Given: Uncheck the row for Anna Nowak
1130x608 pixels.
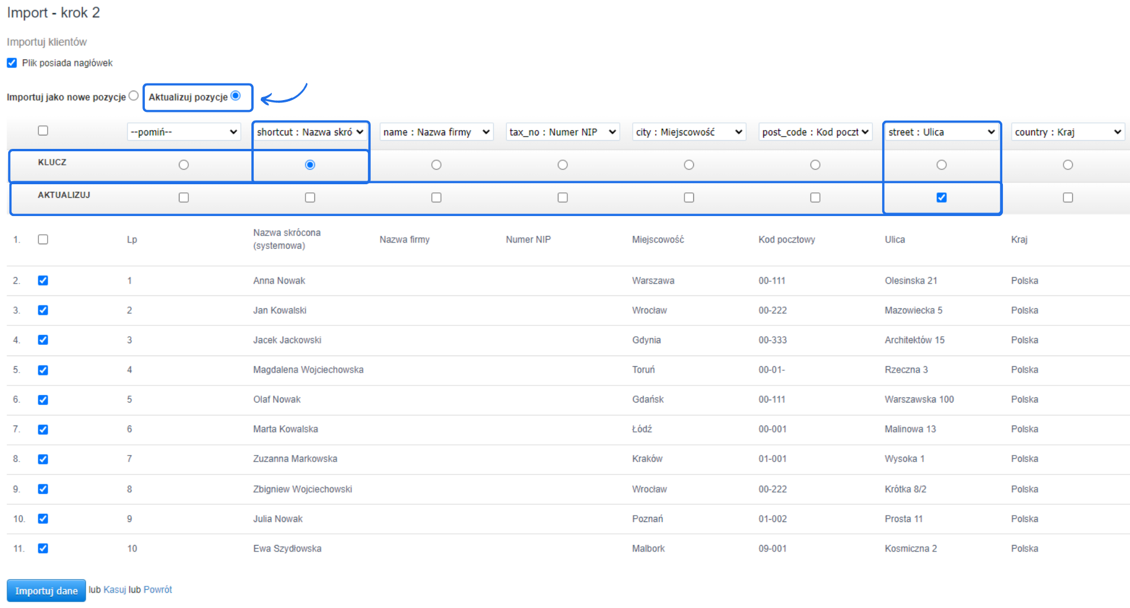Looking at the screenshot, I should click(43, 281).
